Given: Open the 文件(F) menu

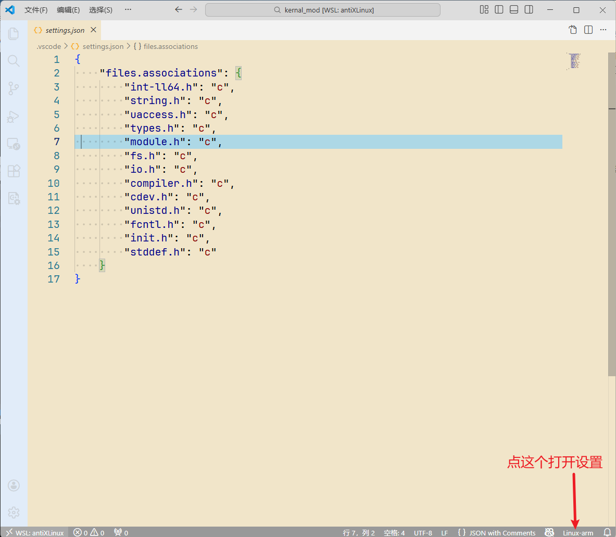Looking at the screenshot, I should pos(36,10).
